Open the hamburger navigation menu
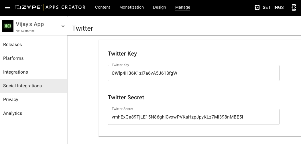The width and height of the screenshot is (301, 144). click(x=7, y=7)
